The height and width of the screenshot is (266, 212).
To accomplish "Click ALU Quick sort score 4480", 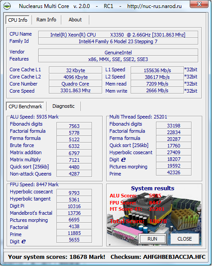I will click(74, 167).
